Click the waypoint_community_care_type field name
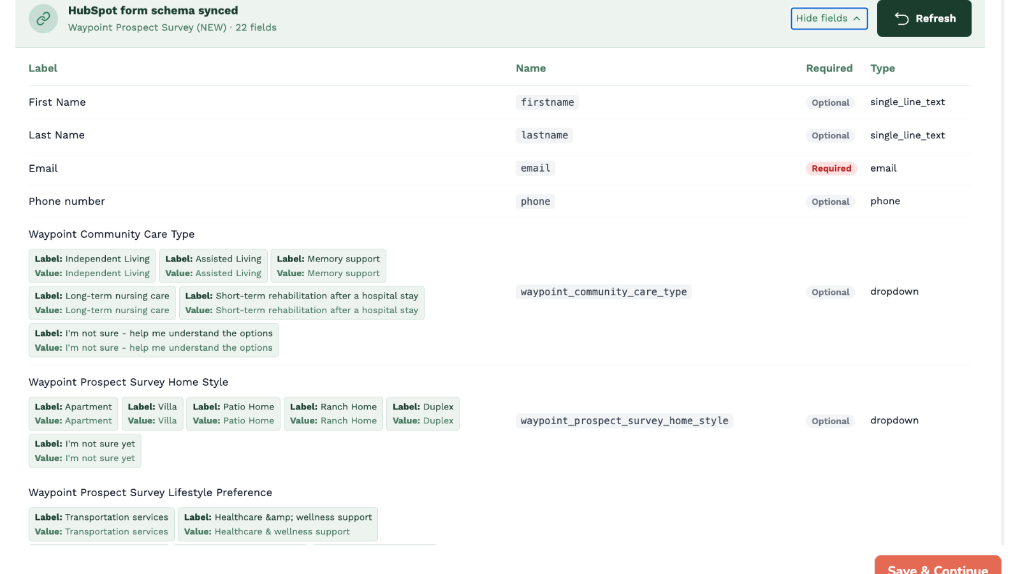The image size is (1020, 574). pyautogui.click(x=604, y=292)
